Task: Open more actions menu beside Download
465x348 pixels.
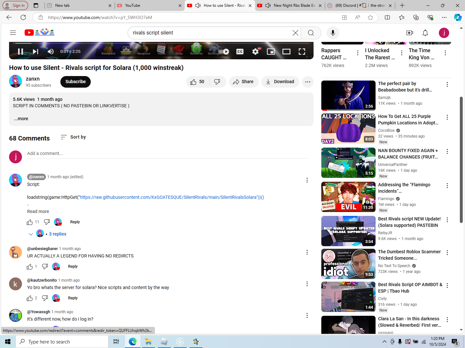Action: [x=308, y=82]
